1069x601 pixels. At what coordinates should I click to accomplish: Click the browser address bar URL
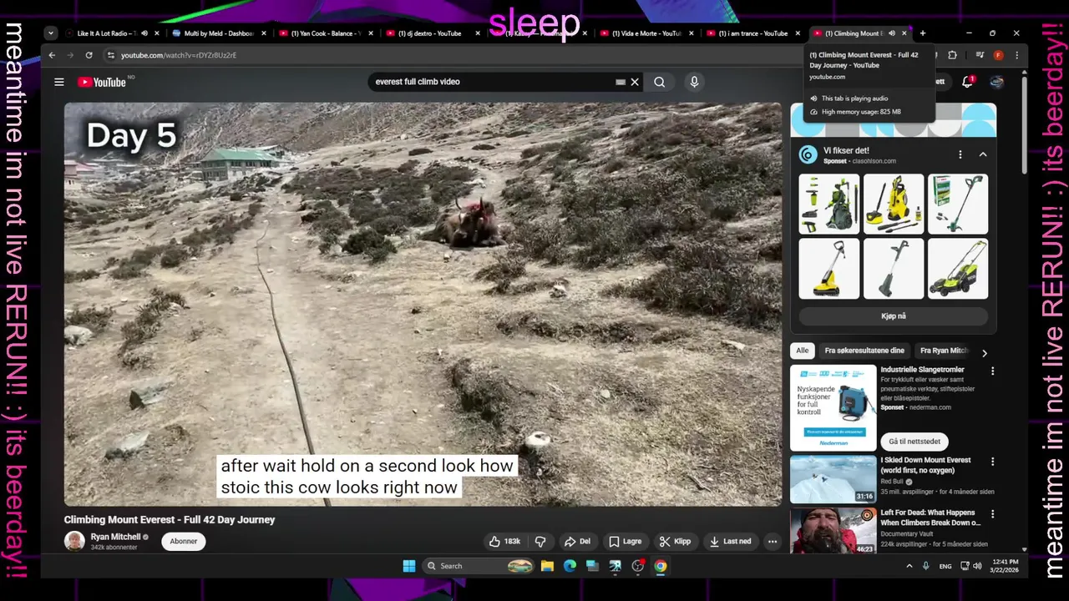tap(179, 55)
